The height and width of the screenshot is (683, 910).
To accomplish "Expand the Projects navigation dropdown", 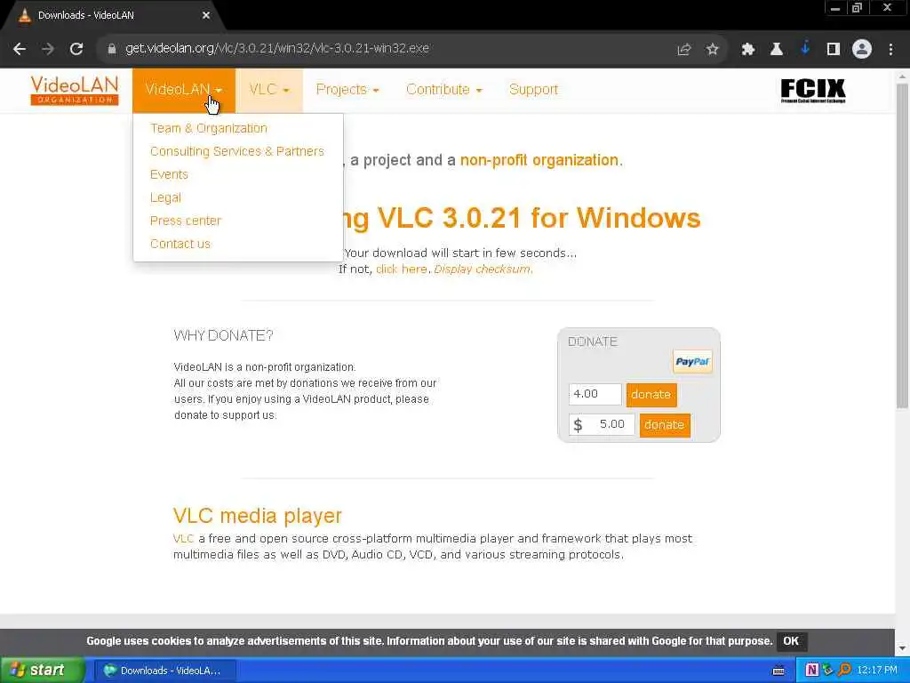I will click(x=347, y=90).
